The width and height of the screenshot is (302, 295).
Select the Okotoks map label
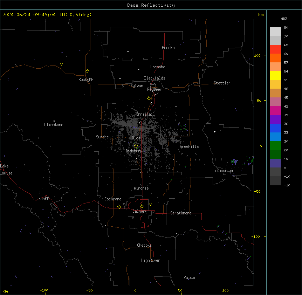tap(144, 245)
